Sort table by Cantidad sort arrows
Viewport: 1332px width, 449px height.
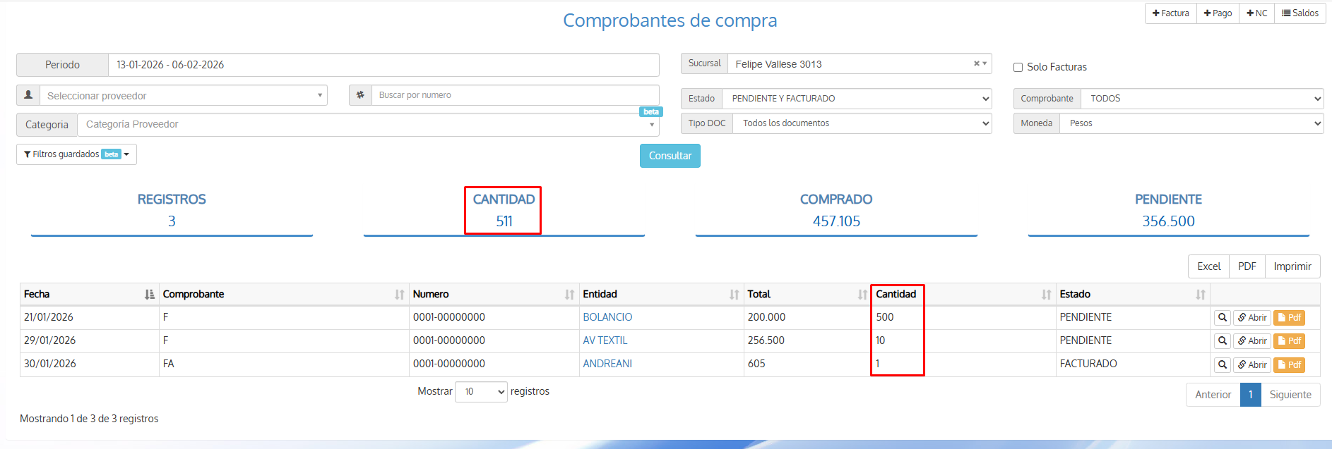coord(1046,295)
